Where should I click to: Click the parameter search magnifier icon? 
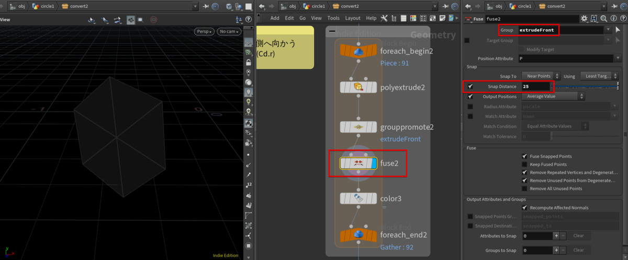click(603, 19)
